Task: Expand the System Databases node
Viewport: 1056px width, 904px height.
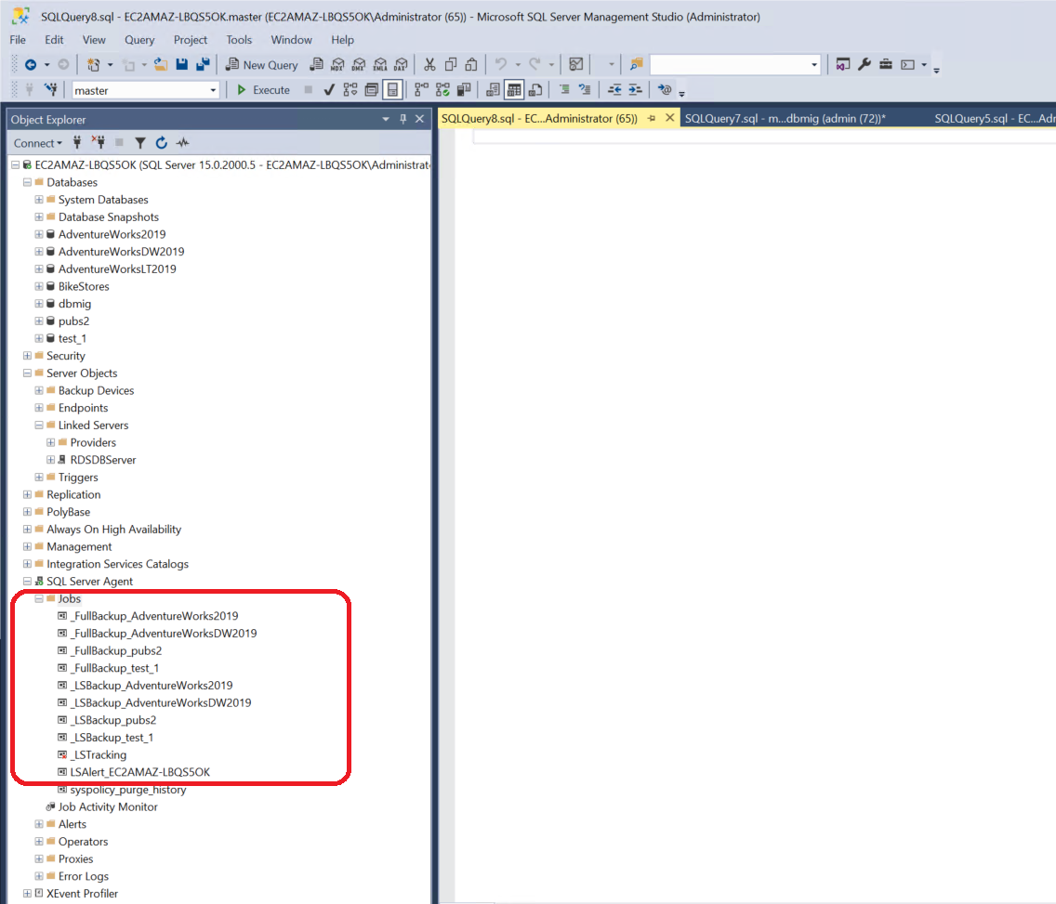Action: point(39,200)
